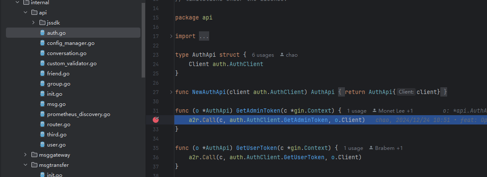Expand the folded import block
Image resolution: width=487 pixels, height=177 pixels.
click(x=204, y=36)
